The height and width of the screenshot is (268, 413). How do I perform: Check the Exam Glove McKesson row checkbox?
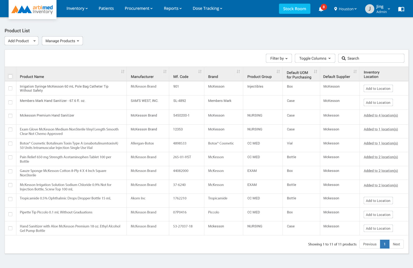pos(10,130)
